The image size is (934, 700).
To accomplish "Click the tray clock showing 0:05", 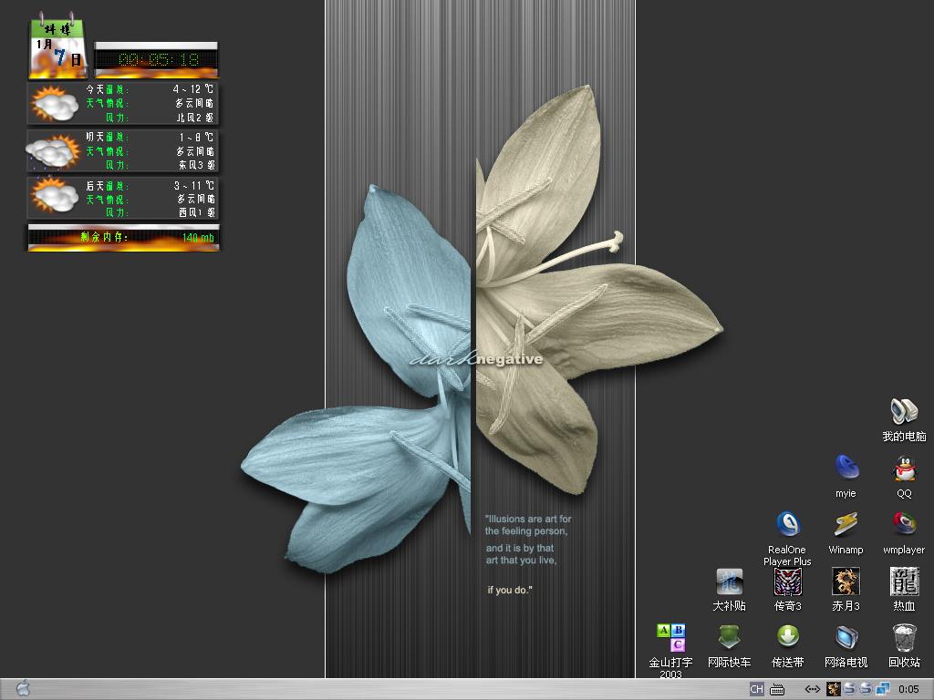I will tap(908, 689).
